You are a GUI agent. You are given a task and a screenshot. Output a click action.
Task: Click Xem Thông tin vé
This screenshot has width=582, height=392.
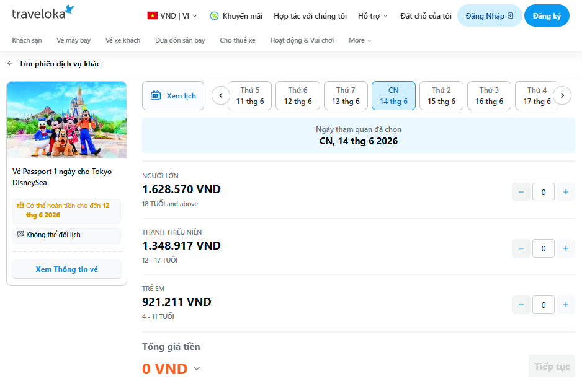[67, 269]
